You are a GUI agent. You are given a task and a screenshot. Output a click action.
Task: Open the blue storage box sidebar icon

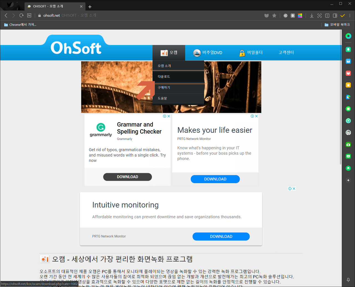tap(348, 61)
